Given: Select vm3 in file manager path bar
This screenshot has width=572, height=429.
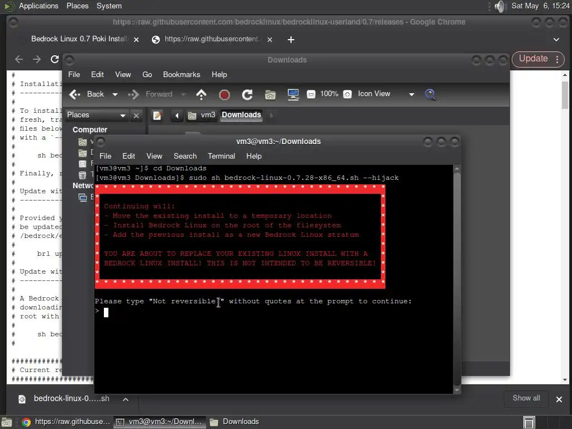Looking at the screenshot, I should [x=202, y=115].
